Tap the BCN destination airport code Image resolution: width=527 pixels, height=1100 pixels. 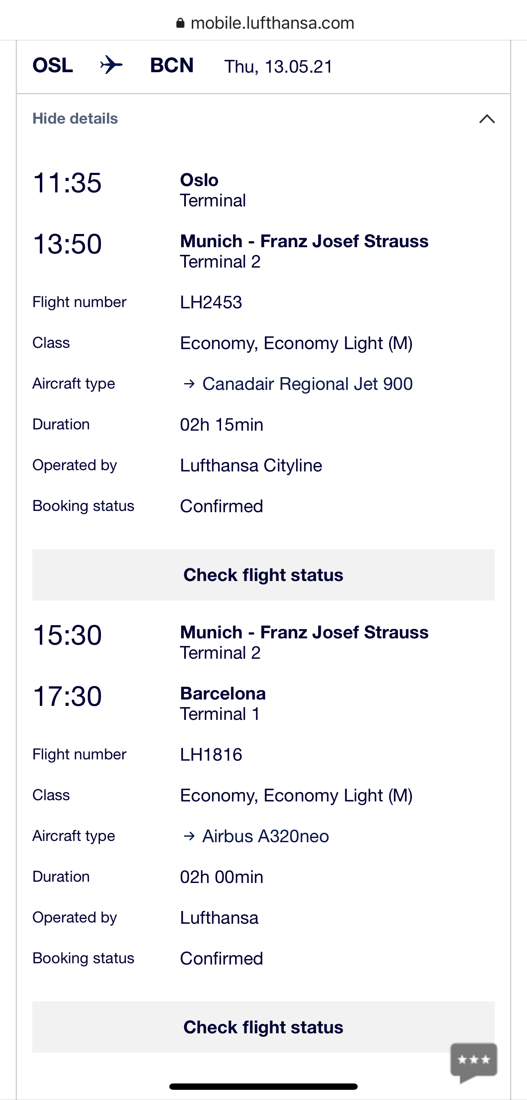171,65
